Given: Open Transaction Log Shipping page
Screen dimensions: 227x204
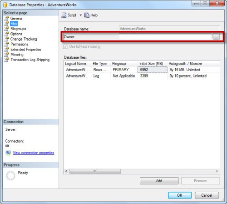Looking at the screenshot, I should tap(30, 60).
